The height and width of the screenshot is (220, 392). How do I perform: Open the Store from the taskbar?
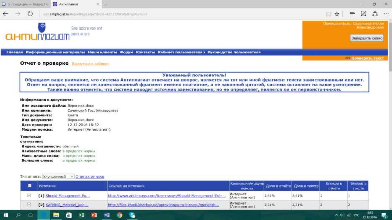click(x=69, y=215)
